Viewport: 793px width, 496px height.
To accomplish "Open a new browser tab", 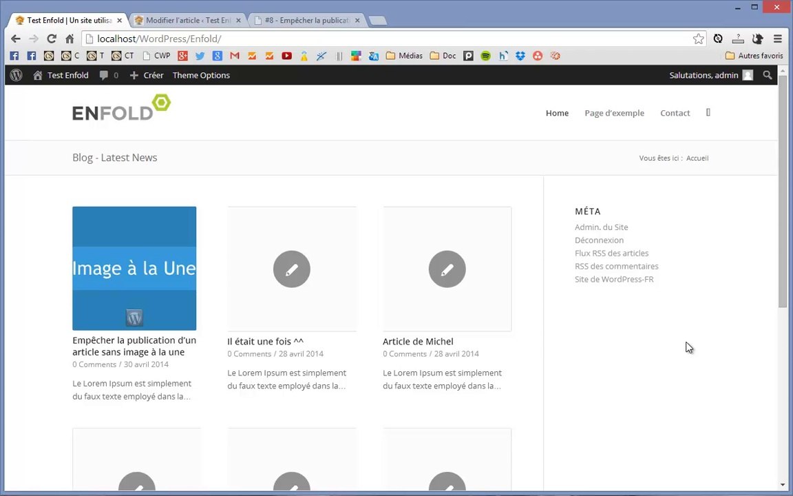I will click(378, 21).
